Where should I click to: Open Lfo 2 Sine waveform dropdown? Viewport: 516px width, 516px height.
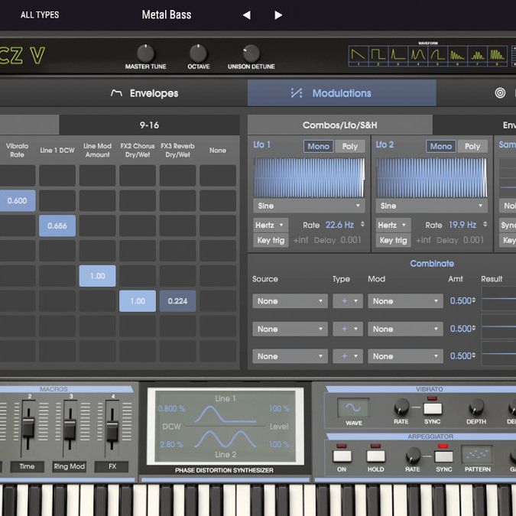click(x=431, y=206)
